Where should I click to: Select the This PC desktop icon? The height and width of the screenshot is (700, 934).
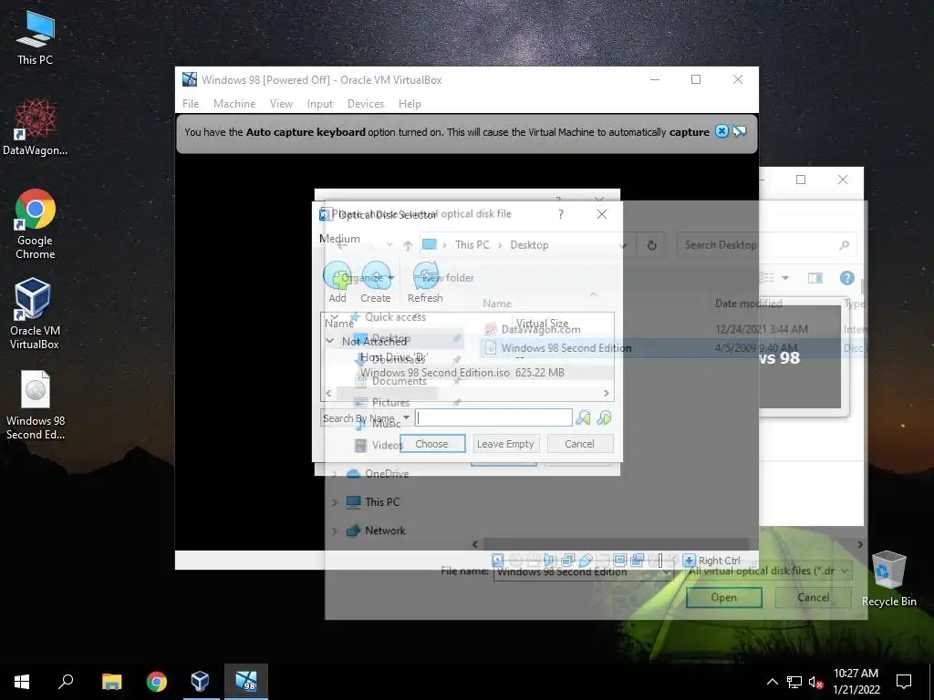pyautogui.click(x=36, y=36)
